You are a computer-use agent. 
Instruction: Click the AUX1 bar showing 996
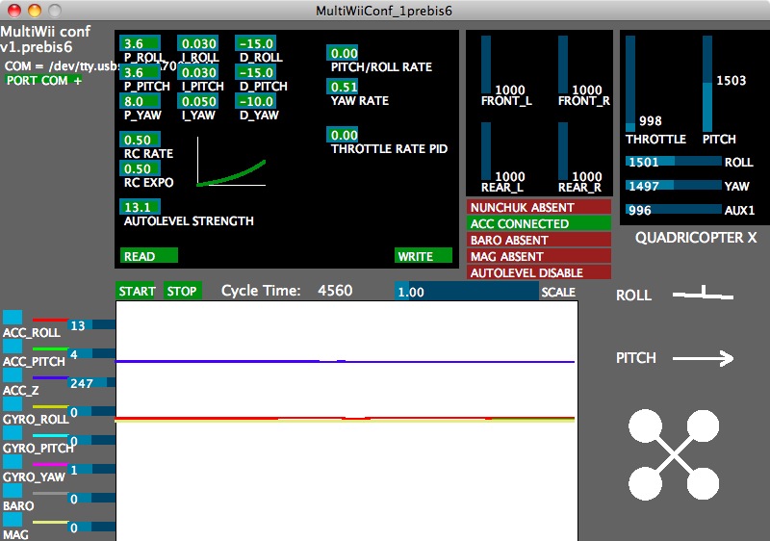(x=673, y=209)
